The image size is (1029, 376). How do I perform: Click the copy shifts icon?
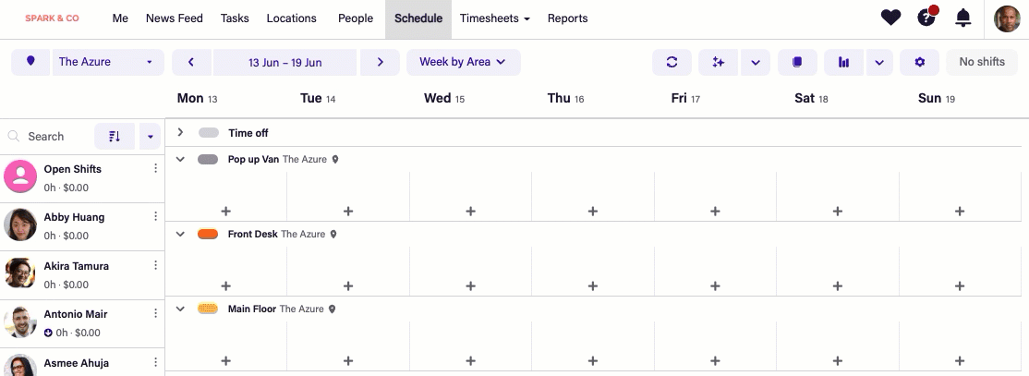click(x=797, y=62)
